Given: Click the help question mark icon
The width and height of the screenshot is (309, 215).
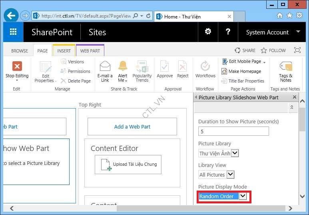Looking at the screenshot, I should 228,32.
